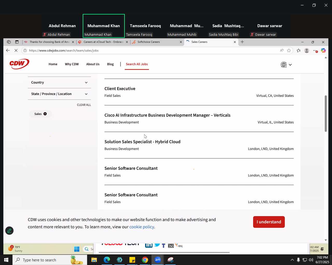
Task: Expand the Country filter
Action: (59, 83)
